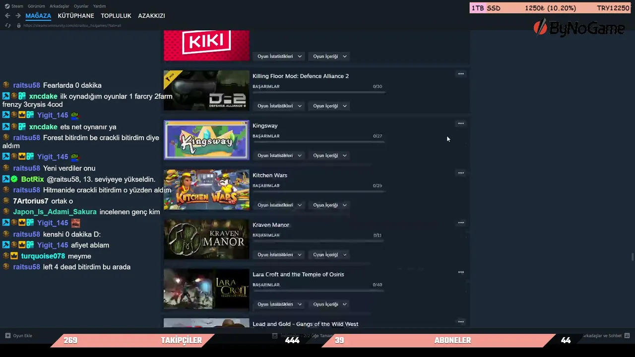Click BAŞARIMLAR label under Kitchen Wars
Image resolution: width=635 pixels, height=357 pixels.
click(266, 185)
